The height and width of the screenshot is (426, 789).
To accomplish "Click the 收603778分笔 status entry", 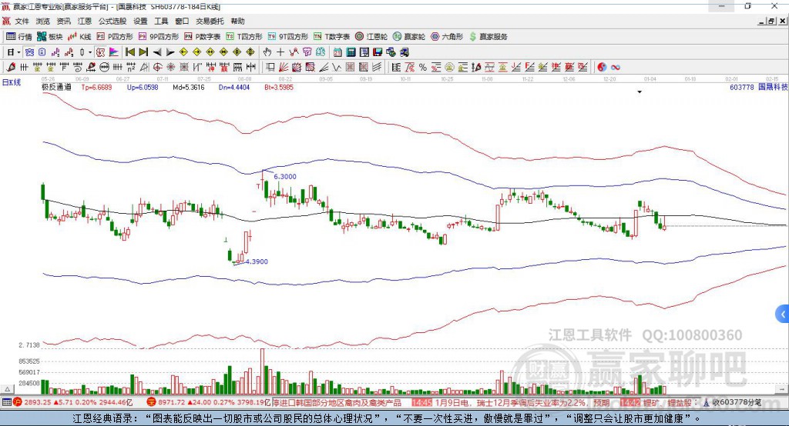I will (732, 402).
